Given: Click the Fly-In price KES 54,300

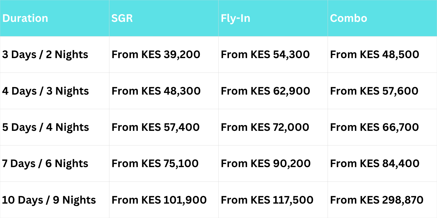Looking at the screenshot, I should tap(265, 55).
